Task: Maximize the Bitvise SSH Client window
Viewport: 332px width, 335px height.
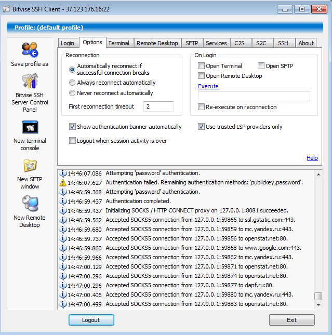Action: 302,9
